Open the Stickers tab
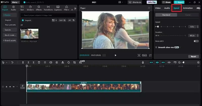202x106 pixels. (30, 8)
